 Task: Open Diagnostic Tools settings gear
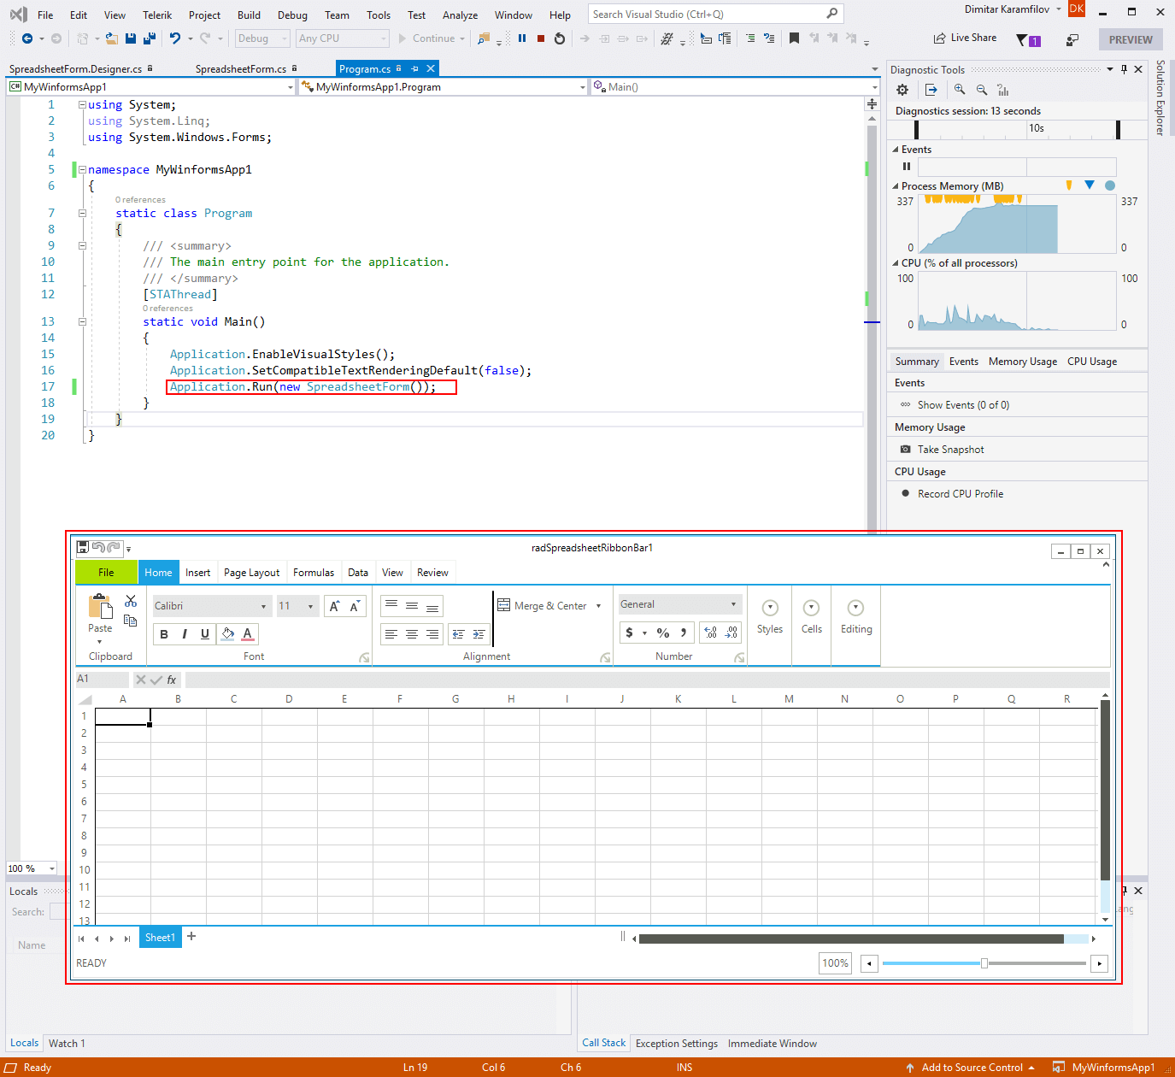(902, 90)
